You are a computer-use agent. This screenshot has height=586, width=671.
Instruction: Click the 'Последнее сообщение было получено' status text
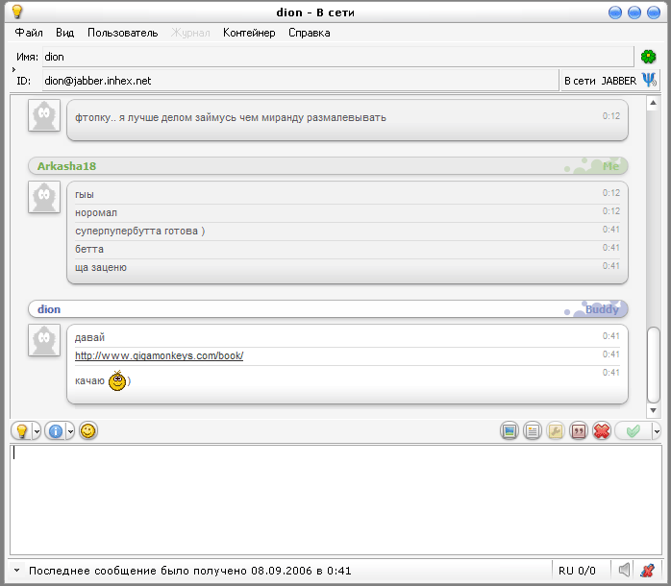[189, 571]
